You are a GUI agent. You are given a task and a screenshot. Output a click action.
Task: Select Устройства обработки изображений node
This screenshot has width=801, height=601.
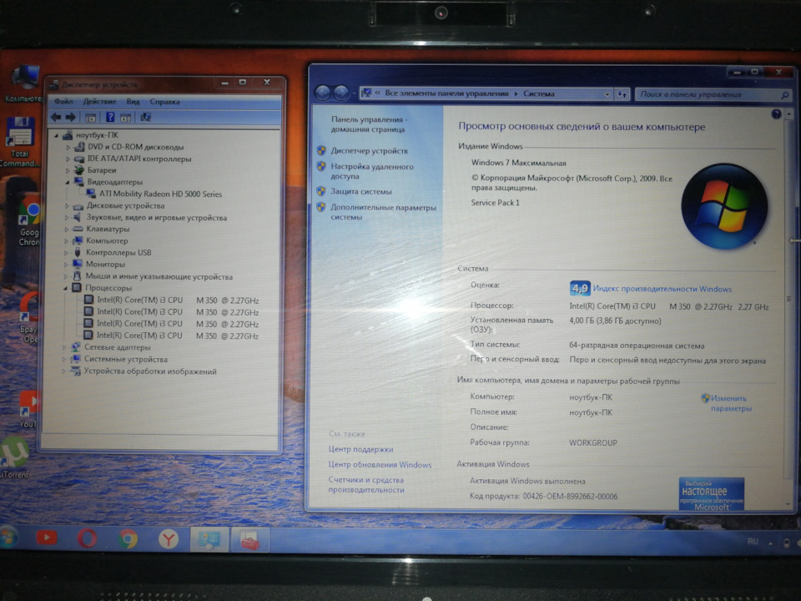point(150,371)
